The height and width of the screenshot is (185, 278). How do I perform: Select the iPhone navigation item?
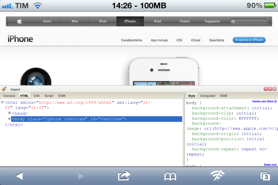pos(130,21)
